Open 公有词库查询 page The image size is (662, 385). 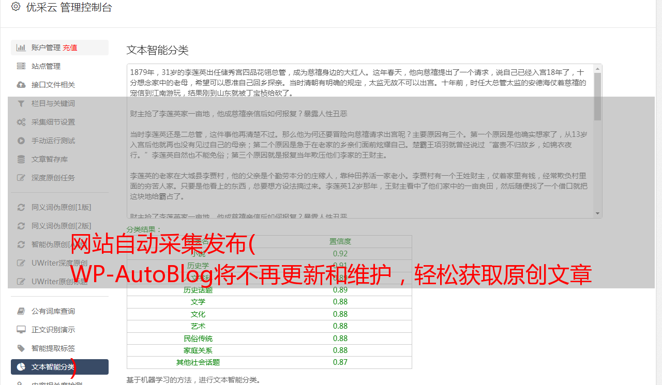tap(59, 311)
